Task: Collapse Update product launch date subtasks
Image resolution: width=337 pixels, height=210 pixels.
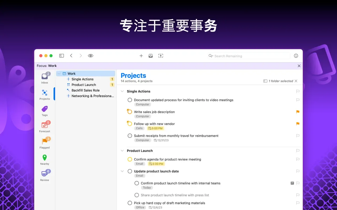Action: coord(122,171)
